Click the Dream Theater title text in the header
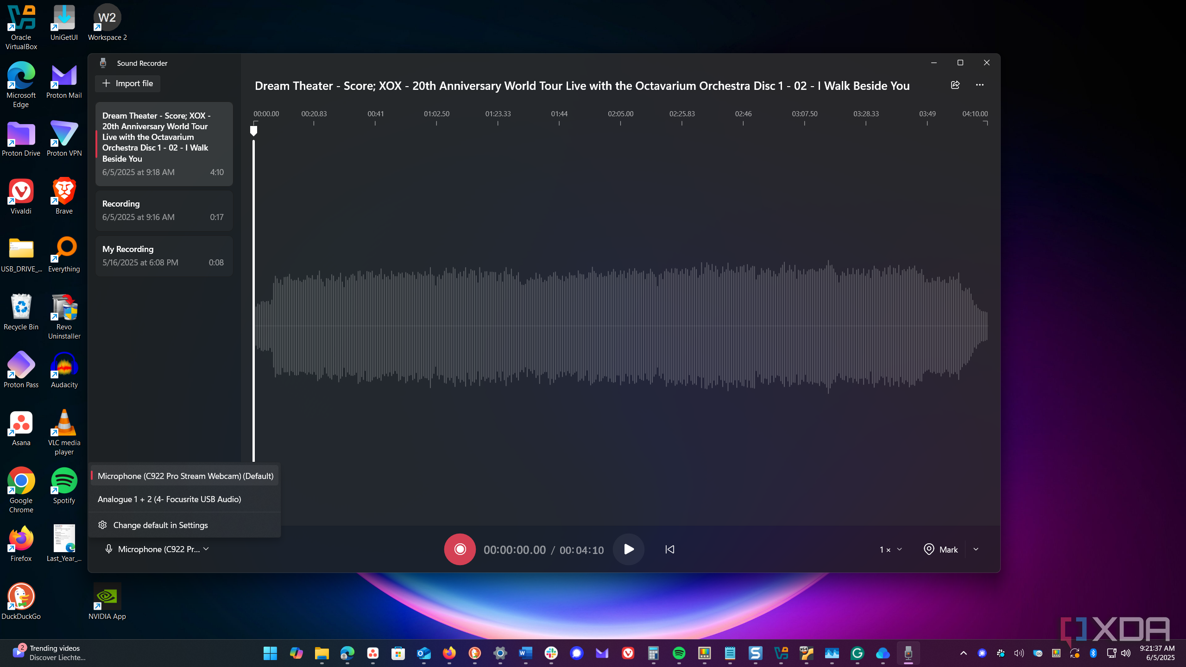The image size is (1186, 667). (x=582, y=86)
